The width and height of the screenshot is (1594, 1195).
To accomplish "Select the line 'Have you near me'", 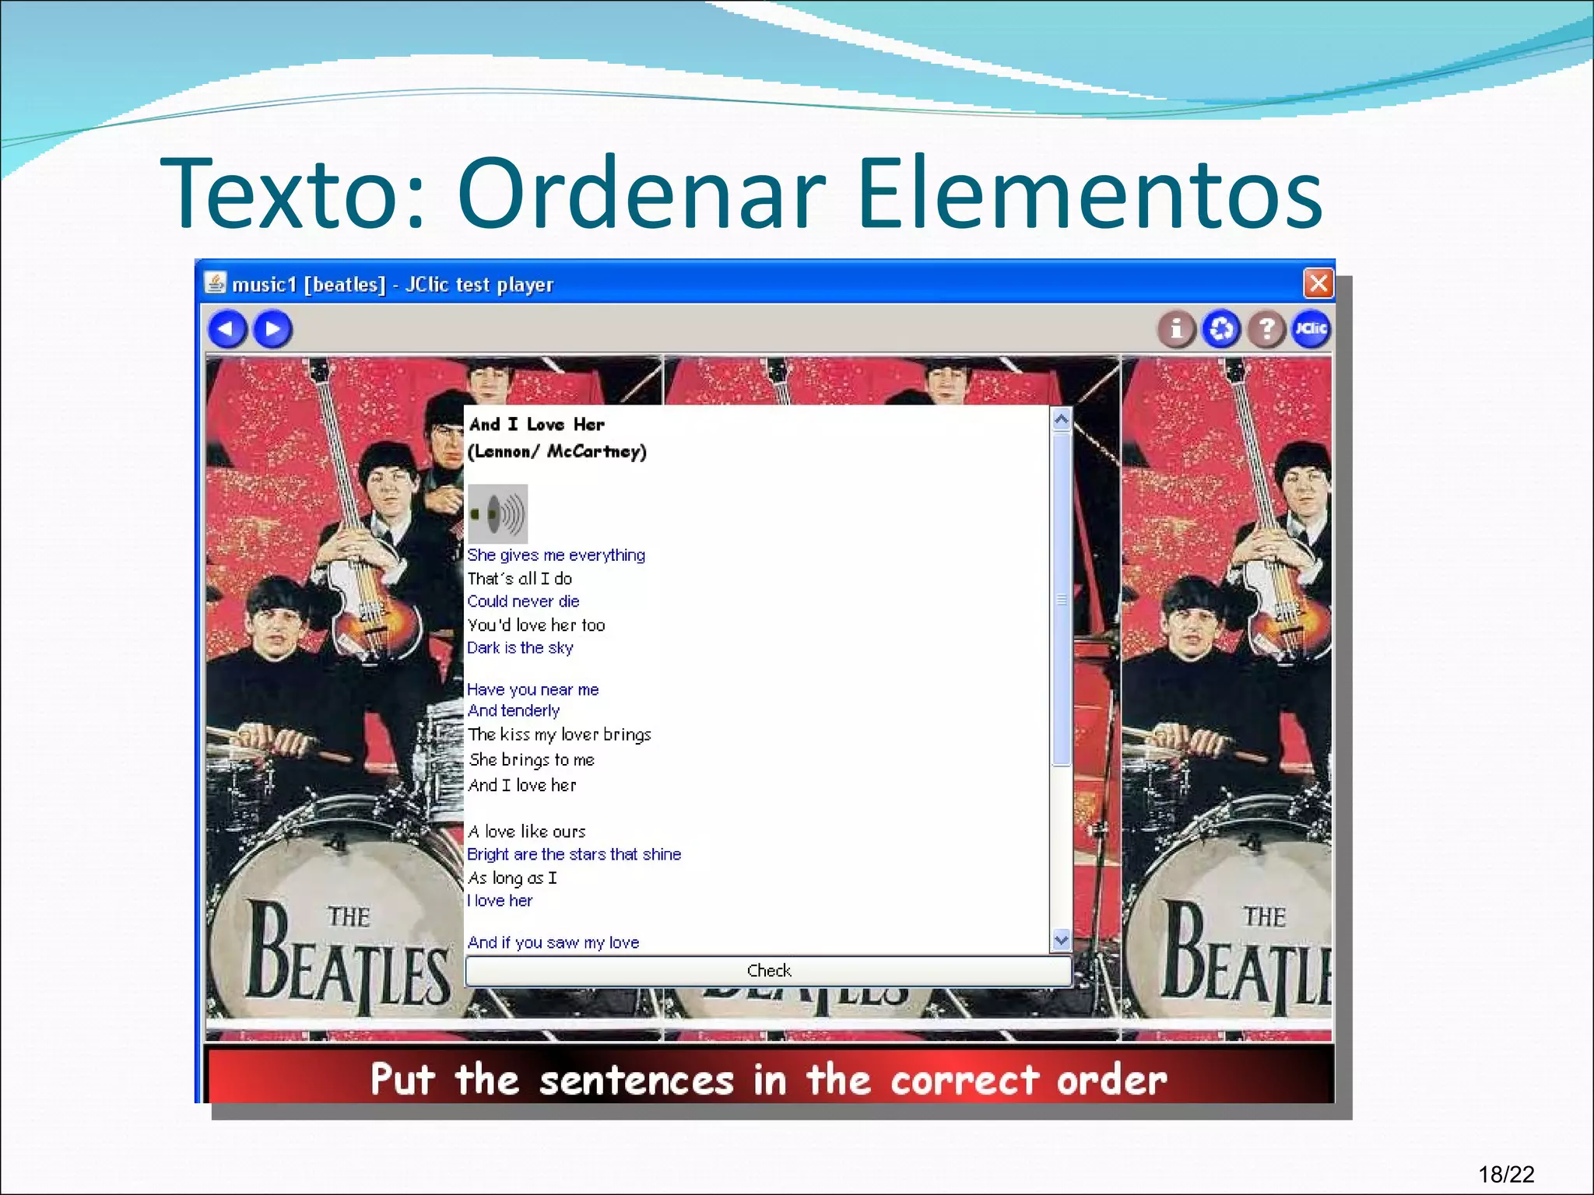I will pos(532,689).
